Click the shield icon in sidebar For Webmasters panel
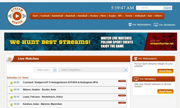The width and height of the screenshot is (180, 108). 136,59
